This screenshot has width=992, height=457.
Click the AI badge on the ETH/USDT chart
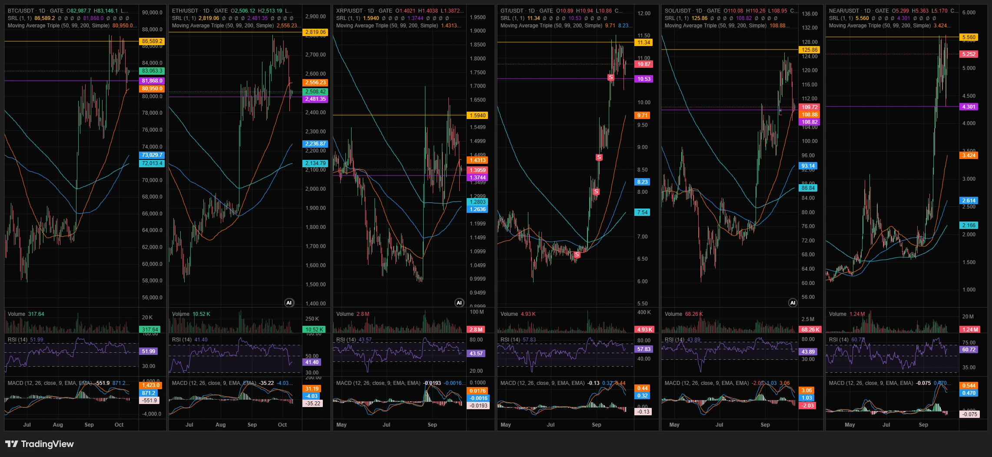coord(289,303)
